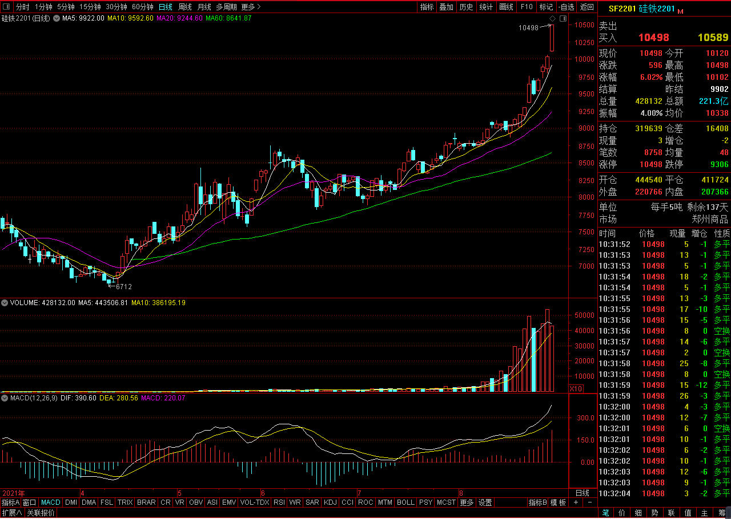Toggle the 关联报价 related quotes panel
The width and height of the screenshot is (731, 519).
[41, 513]
